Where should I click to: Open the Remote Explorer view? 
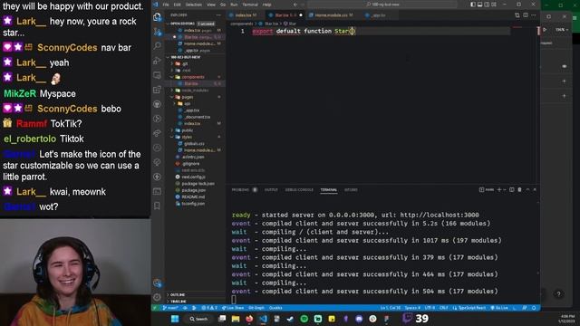(157, 75)
